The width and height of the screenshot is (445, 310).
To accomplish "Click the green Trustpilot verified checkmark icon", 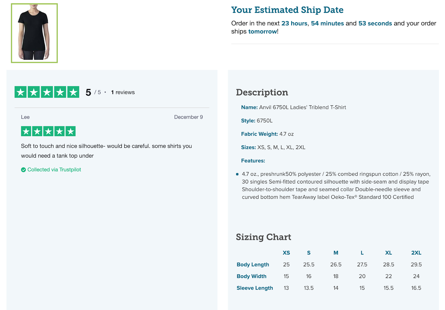I will point(24,170).
